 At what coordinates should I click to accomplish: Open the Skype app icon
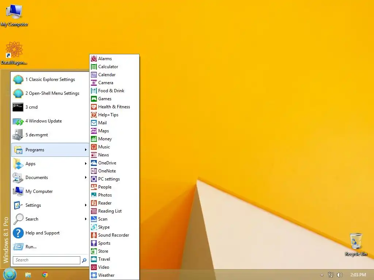coord(94,227)
